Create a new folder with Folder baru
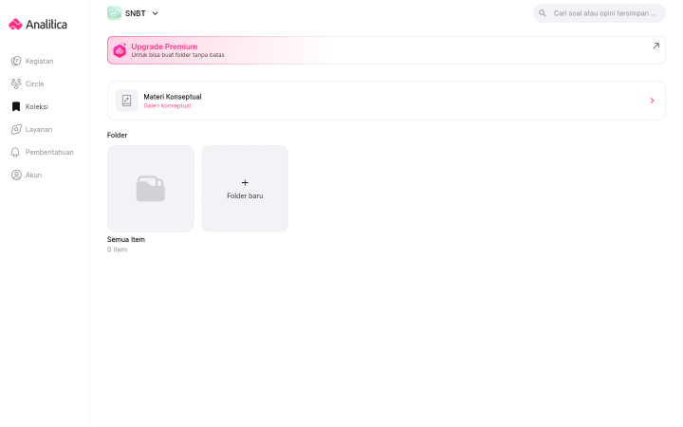This screenshot has height=427, width=683. tap(245, 189)
